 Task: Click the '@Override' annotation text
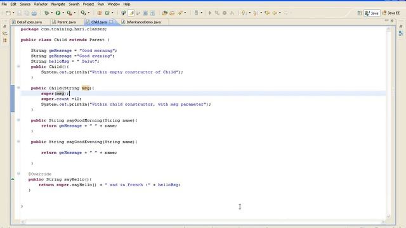pos(40,174)
